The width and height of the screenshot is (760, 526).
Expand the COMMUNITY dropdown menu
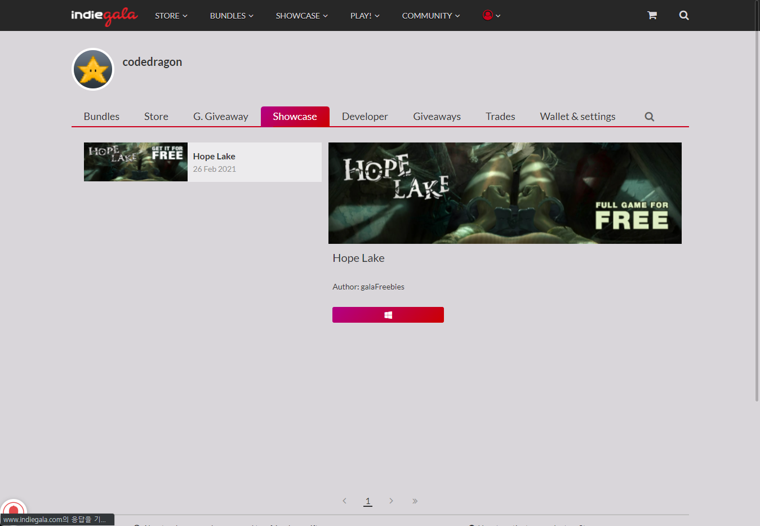pyautogui.click(x=431, y=16)
